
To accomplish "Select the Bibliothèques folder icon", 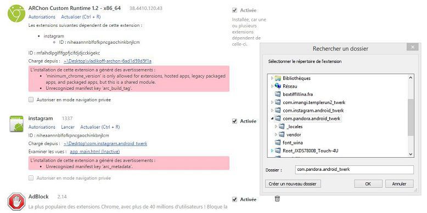I will coord(278,78).
